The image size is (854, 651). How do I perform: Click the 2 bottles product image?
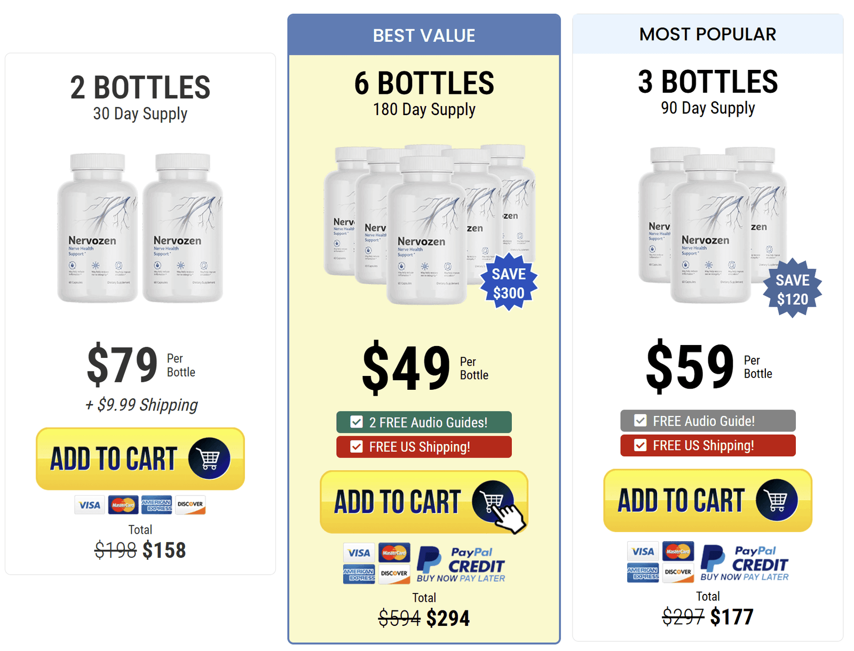[140, 228]
